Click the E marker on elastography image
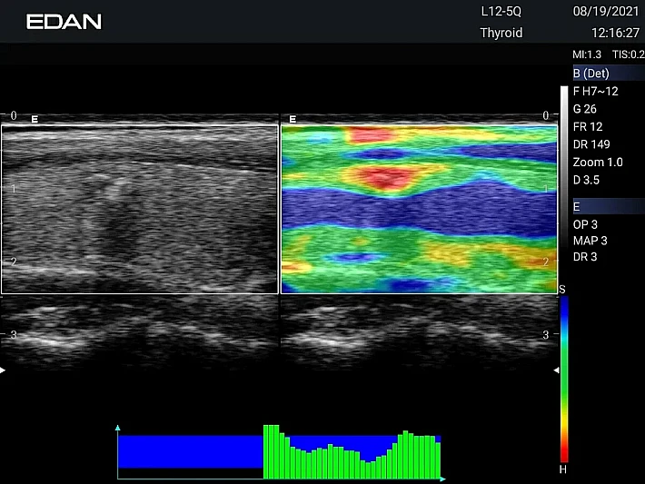 (x=293, y=119)
